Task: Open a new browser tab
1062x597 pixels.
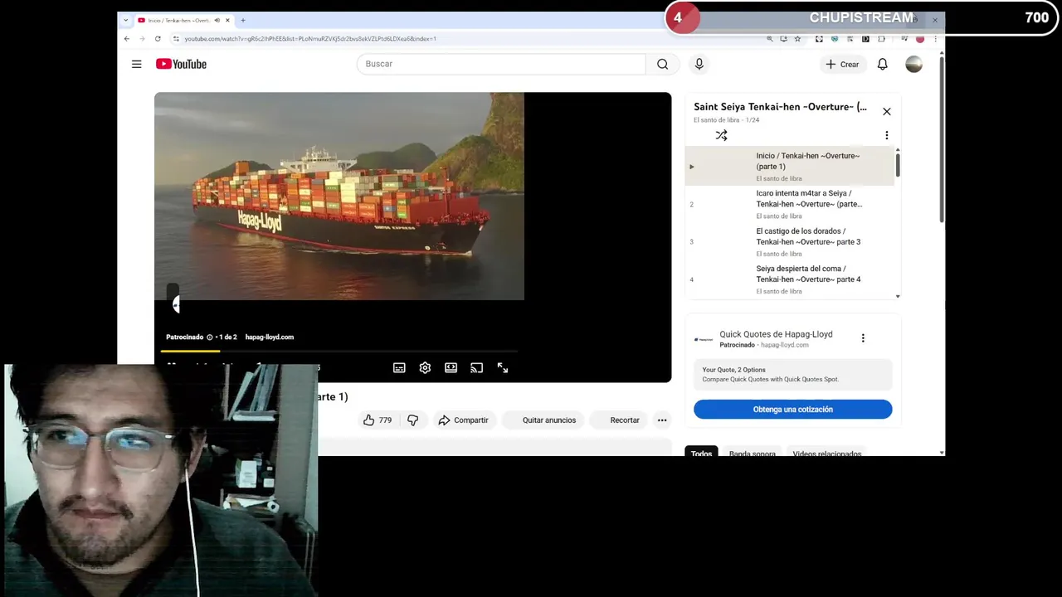Action: (242, 20)
